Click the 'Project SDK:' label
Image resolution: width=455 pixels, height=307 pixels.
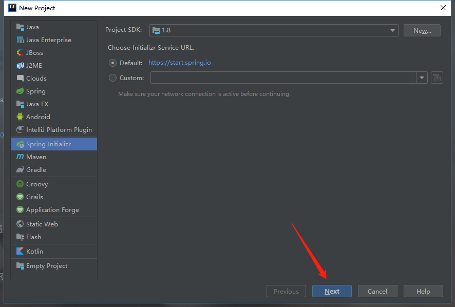point(123,30)
